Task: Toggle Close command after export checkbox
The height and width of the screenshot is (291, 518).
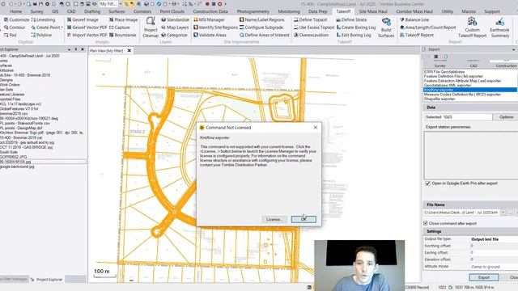Action: [x=426, y=223]
